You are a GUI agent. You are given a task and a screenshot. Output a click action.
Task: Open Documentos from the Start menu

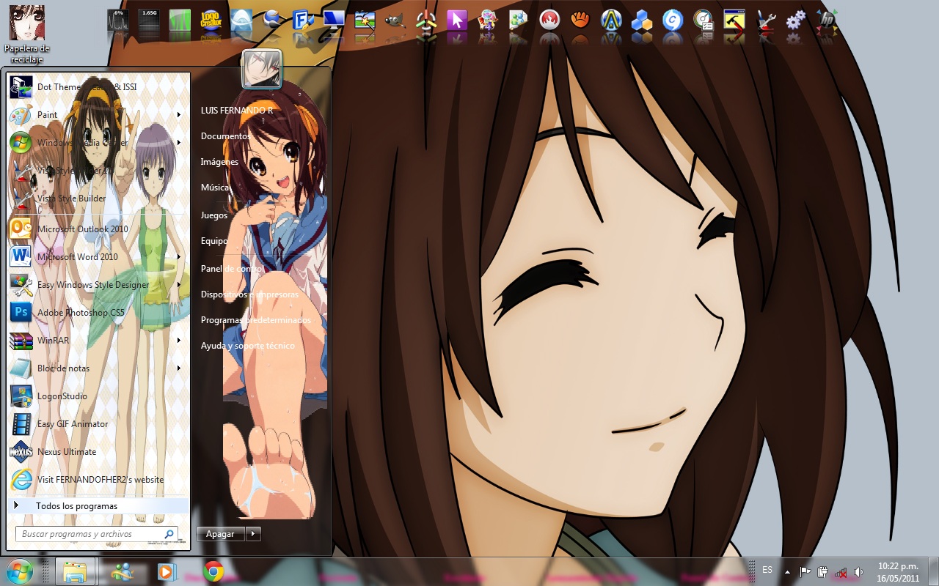point(225,136)
